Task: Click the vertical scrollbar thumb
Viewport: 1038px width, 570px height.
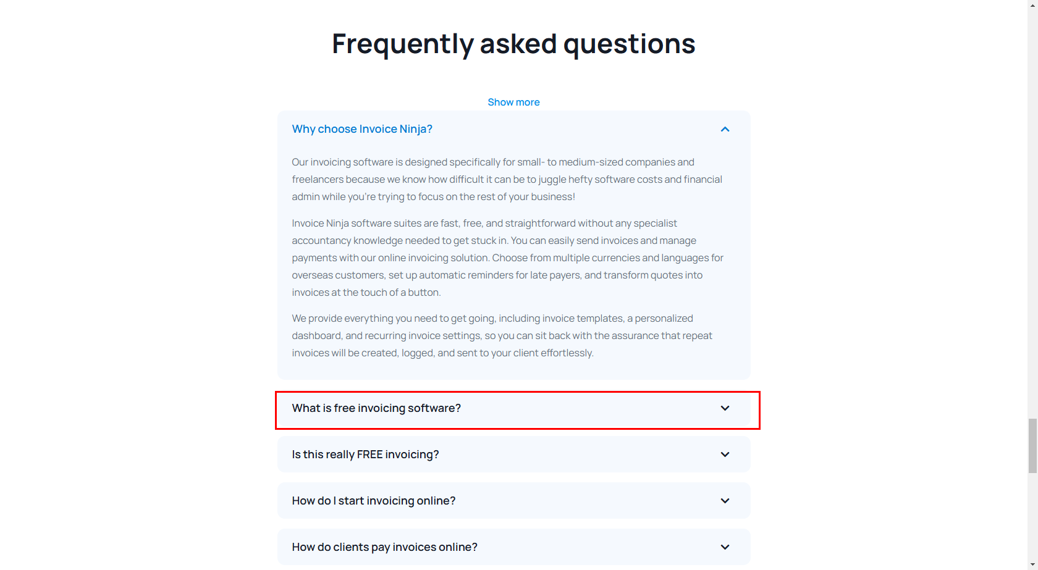Action: [x=1032, y=445]
